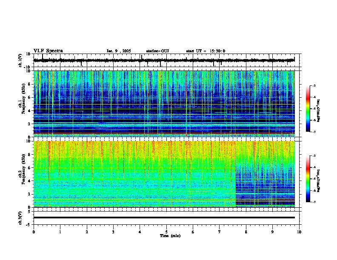Click the "8" tick on the time axis
This screenshot has height=260, width=337.
(246, 232)
